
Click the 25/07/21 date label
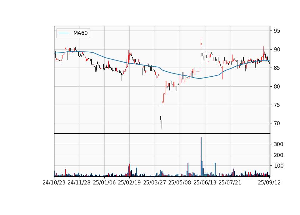pos(230,183)
